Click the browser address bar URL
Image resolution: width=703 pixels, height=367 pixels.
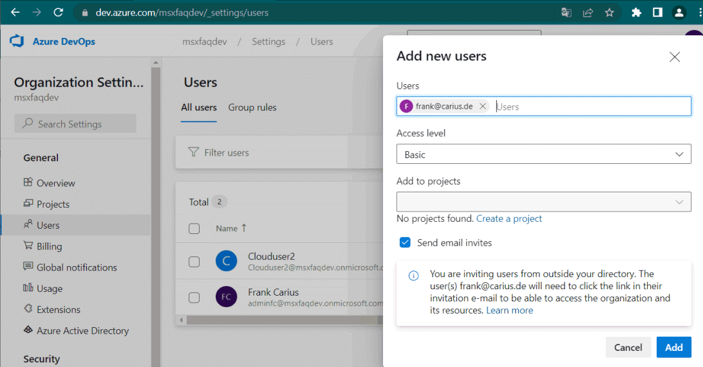click(x=182, y=12)
